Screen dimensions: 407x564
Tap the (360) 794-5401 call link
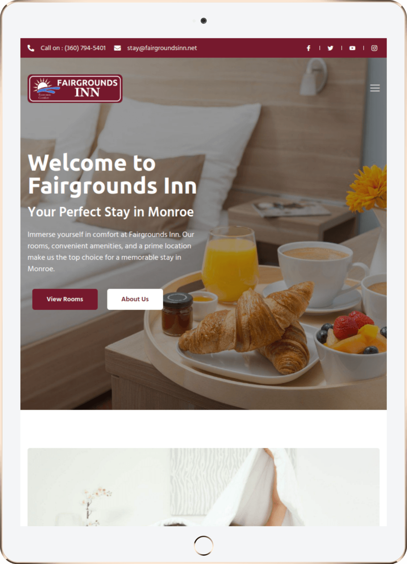click(73, 48)
